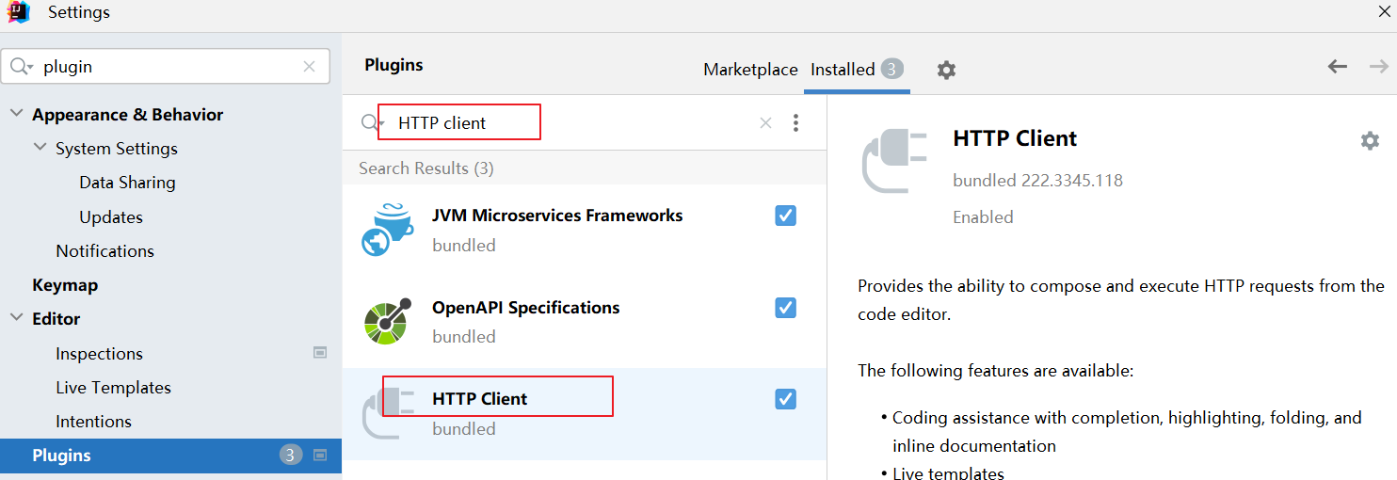Go back with the left arrow

(x=1337, y=66)
